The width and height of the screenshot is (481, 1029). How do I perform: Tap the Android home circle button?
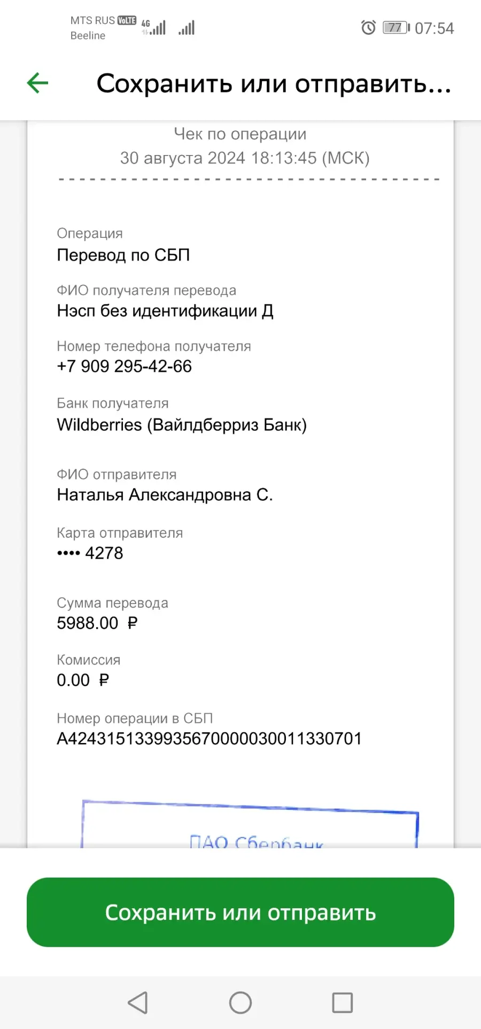pos(241,1003)
